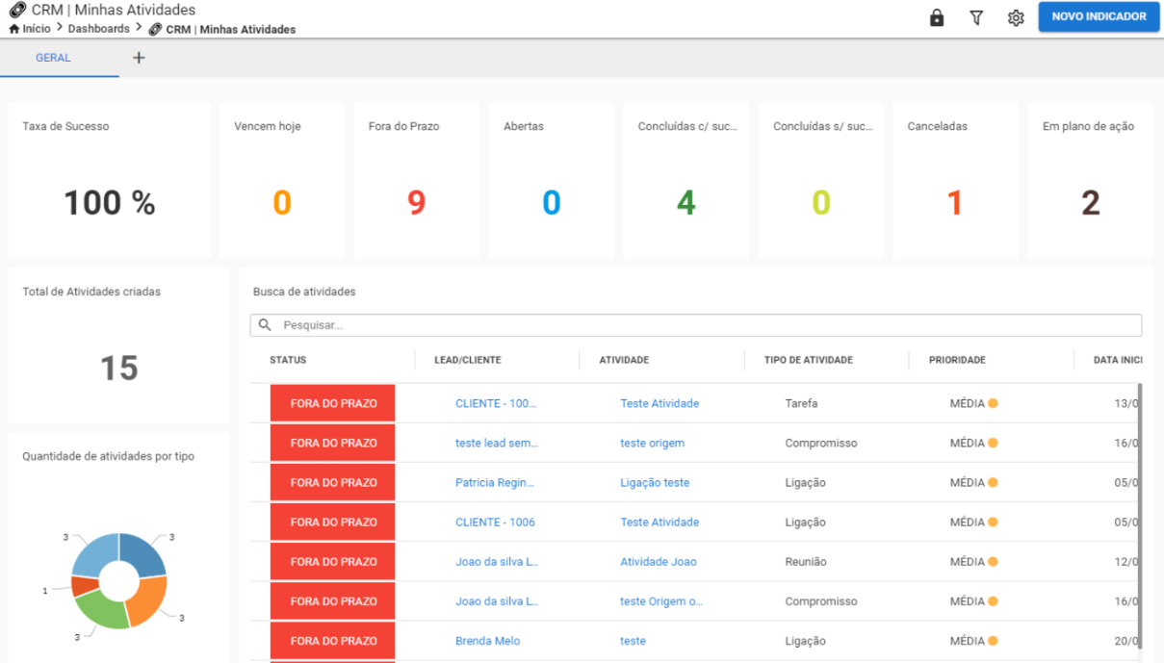1164x663 pixels.
Task: Click the CRM link icon in title
Action: (17, 10)
